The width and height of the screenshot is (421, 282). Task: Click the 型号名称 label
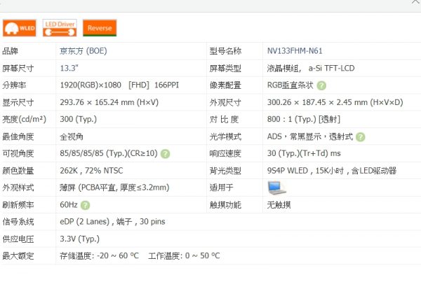225,51
